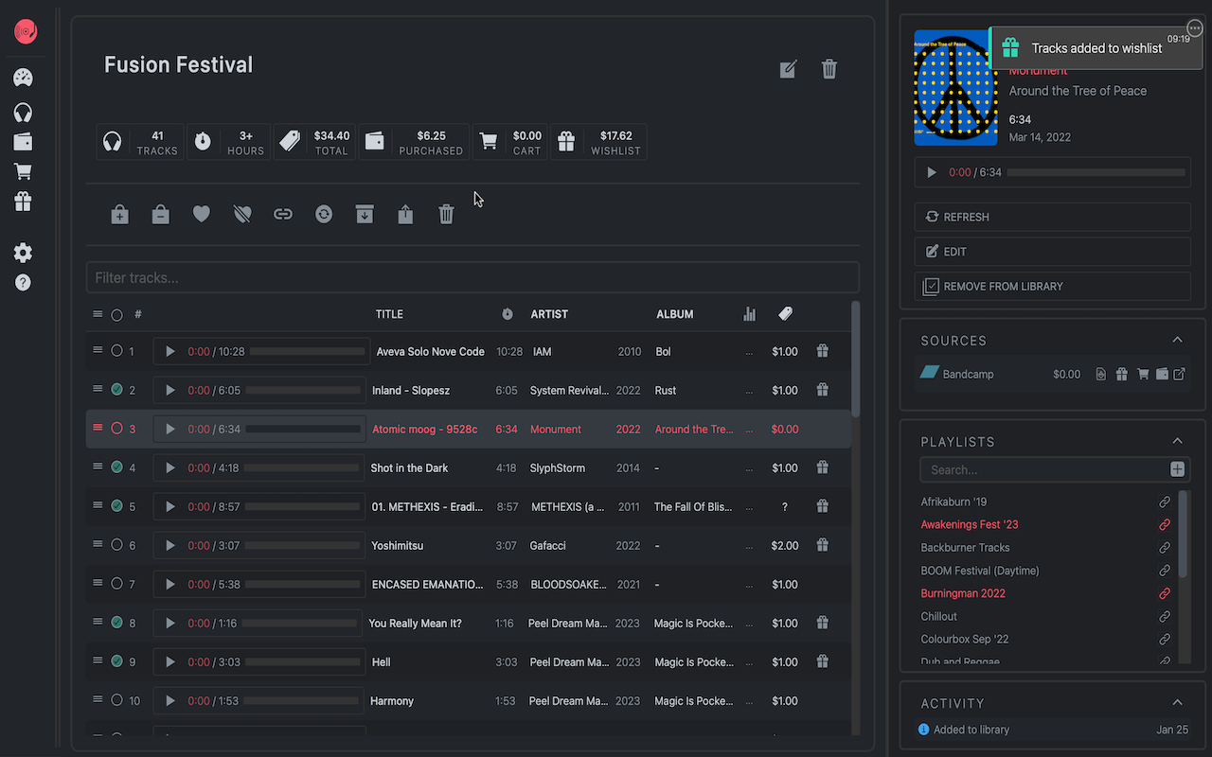Click the add-to-cart bag plus toolbar icon
The width and height of the screenshot is (1212, 757).
tap(119, 215)
